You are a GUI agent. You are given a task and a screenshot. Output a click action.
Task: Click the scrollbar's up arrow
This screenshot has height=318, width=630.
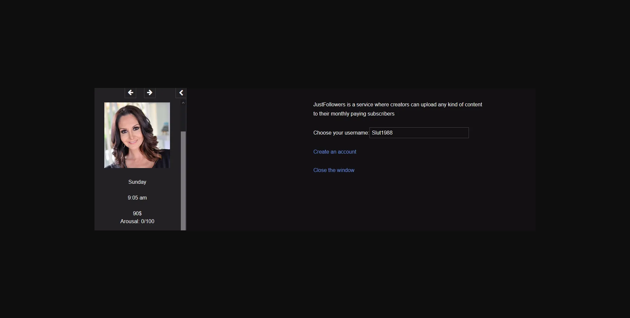pos(183,103)
